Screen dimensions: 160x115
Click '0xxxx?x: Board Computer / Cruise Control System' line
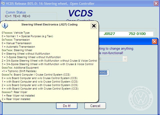36,75
